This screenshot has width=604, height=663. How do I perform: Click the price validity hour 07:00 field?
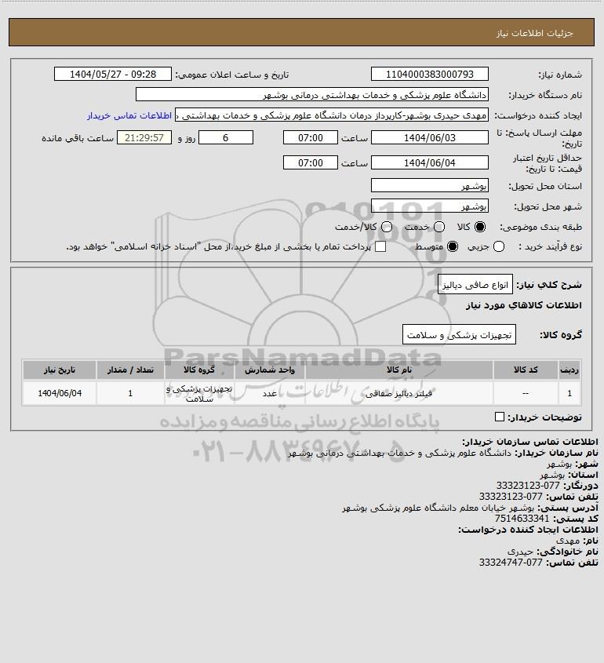[x=311, y=162]
